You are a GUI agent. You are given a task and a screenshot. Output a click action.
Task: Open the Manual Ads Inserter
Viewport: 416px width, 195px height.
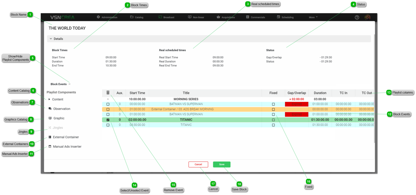(67, 147)
